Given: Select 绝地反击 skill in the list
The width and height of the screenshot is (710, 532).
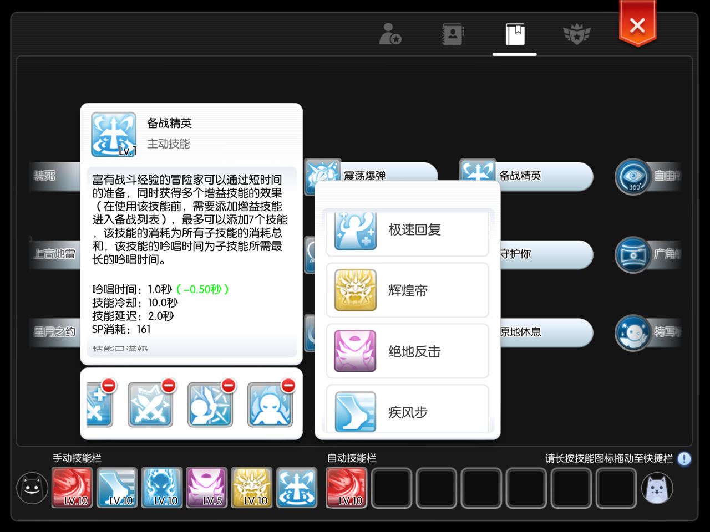Looking at the screenshot, I should click(x=408, y=351).
